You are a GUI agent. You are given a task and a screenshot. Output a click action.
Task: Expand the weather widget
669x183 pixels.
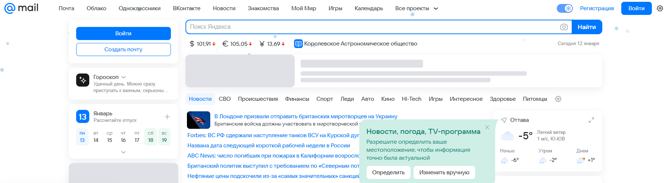click(591, 120)
